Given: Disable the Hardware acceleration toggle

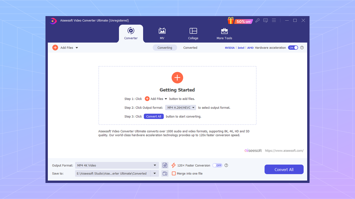Looking at the screenshot, I should (x=293, y=48).
